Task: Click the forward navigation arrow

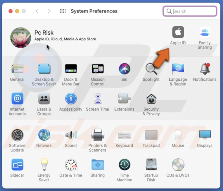Action: 49,11
